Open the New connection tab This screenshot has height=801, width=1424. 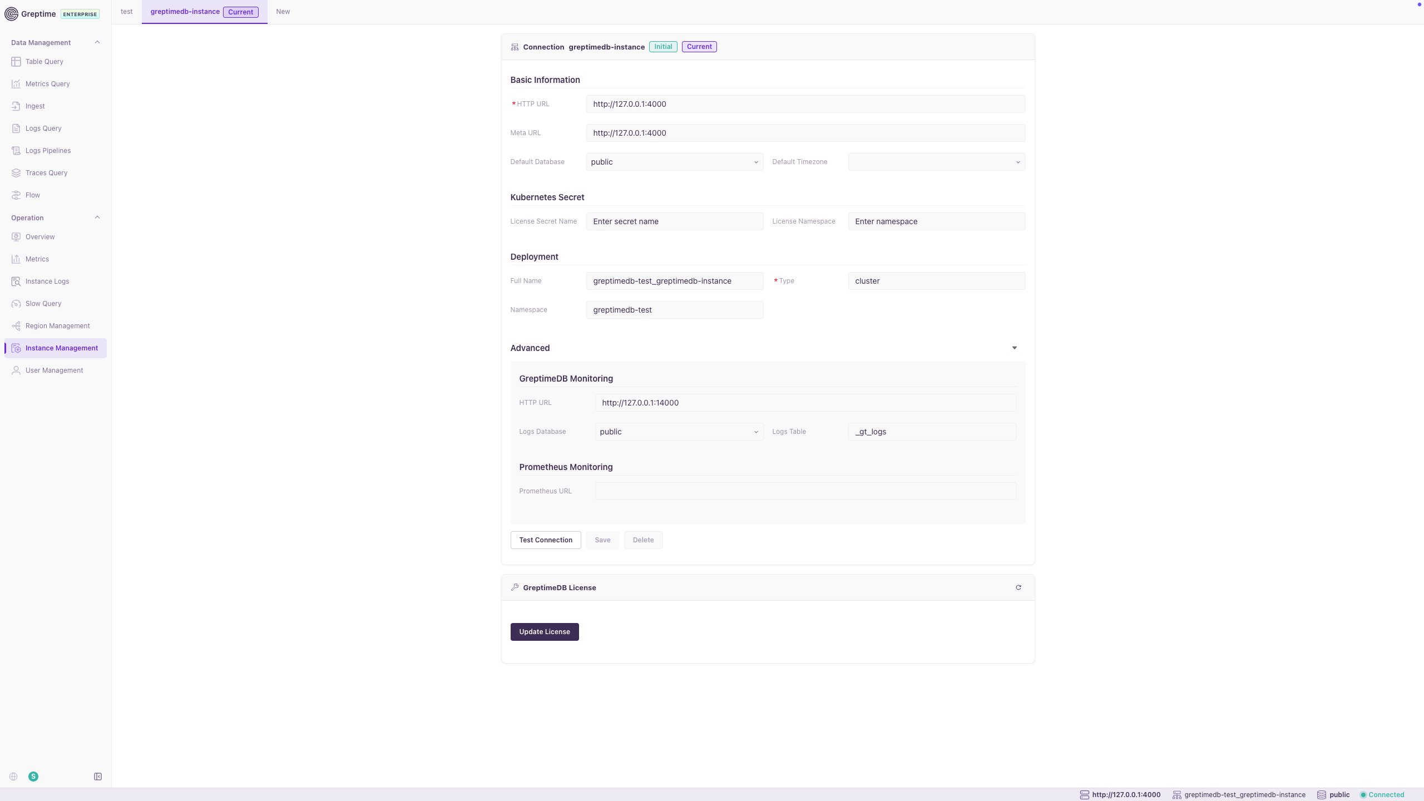pyautogui.click(x=283, y=12)
